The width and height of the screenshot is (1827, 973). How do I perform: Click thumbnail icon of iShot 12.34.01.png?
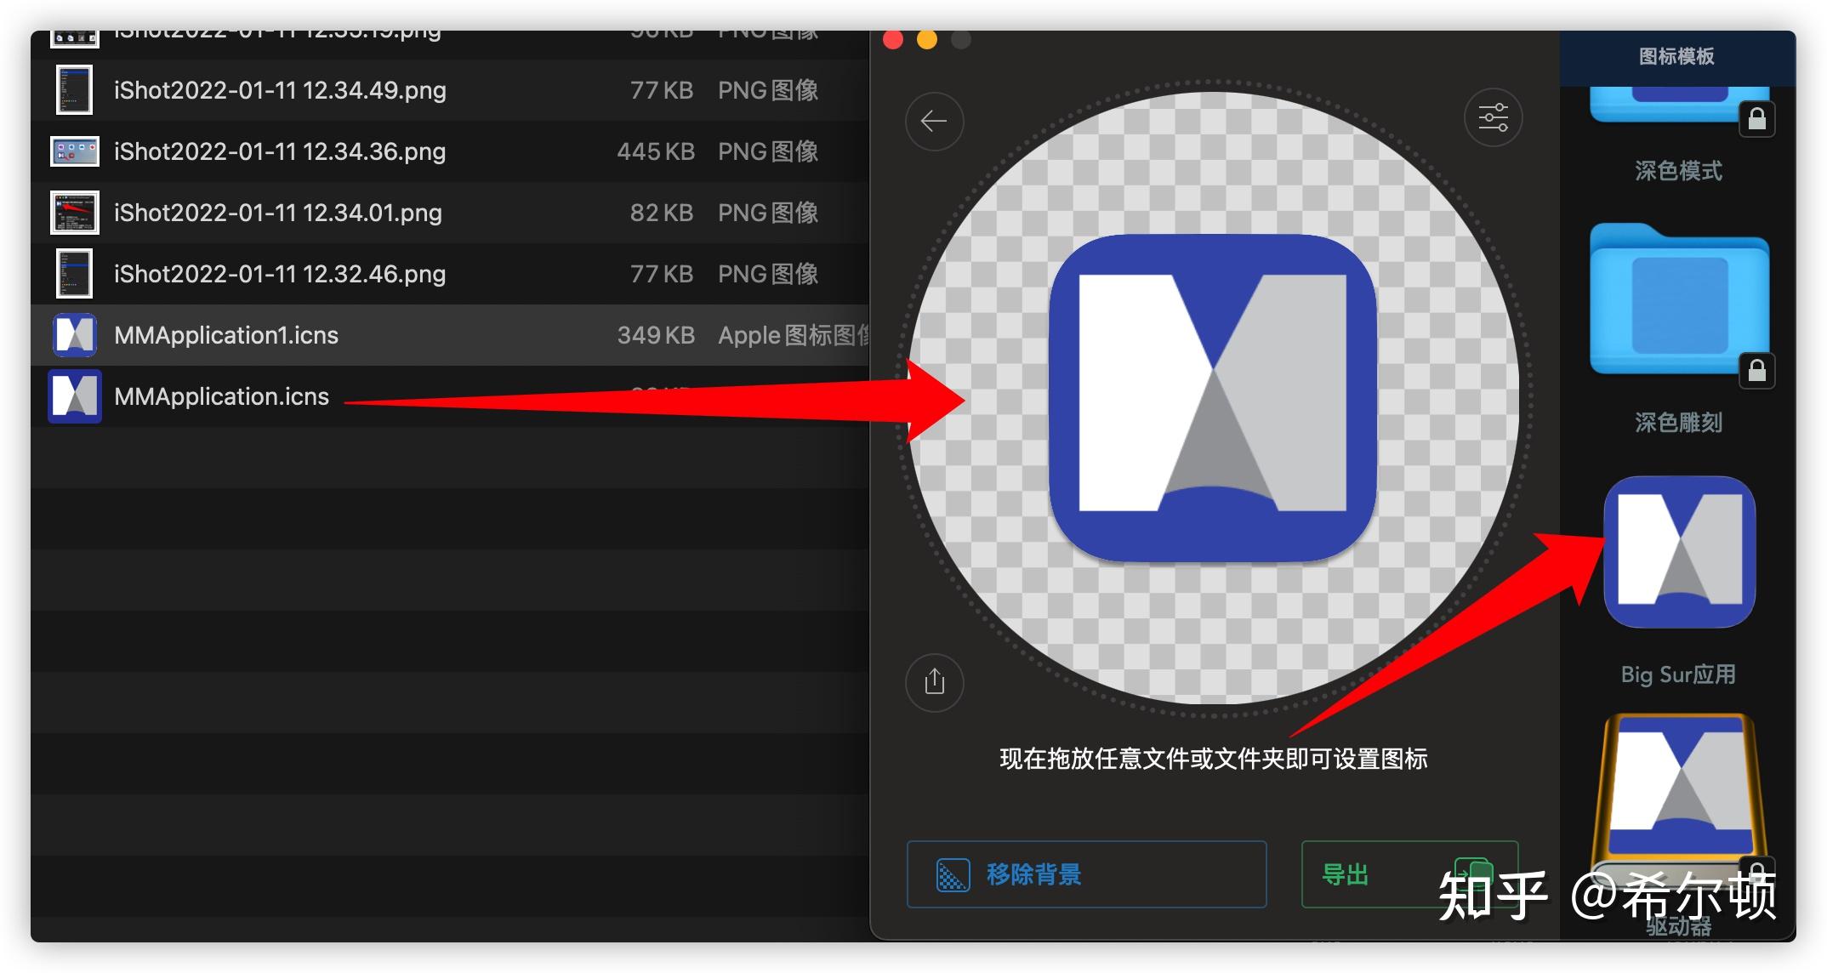(x=75, y=213)
